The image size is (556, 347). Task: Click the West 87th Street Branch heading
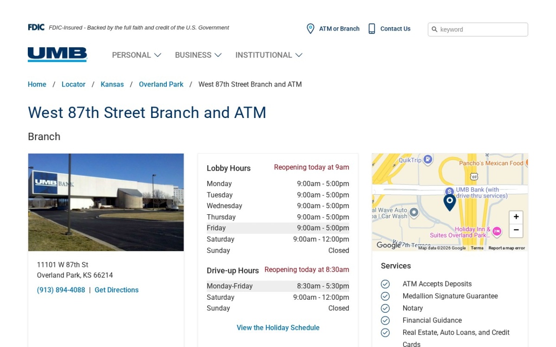147,112
